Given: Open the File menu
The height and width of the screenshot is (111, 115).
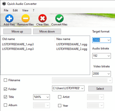Looking at the screenshot, I should pyautogui.click(x=6, y=10).
